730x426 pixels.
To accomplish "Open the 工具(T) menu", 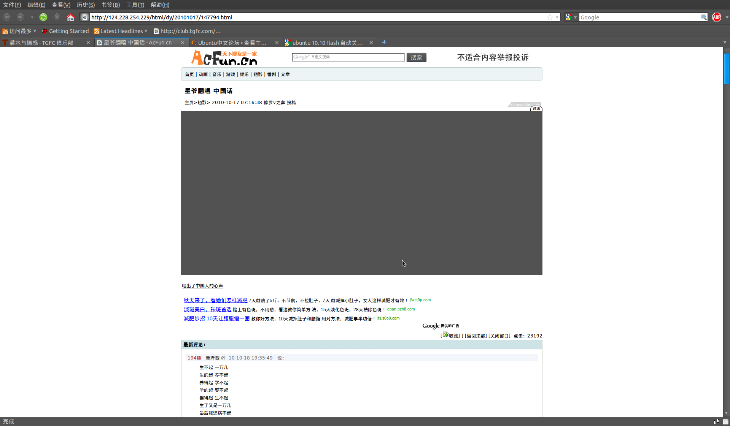I will 135,5.
